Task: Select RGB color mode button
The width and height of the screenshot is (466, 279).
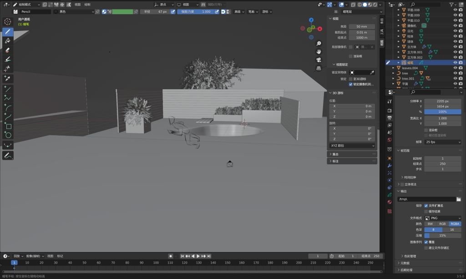Action: click(442, 224)
